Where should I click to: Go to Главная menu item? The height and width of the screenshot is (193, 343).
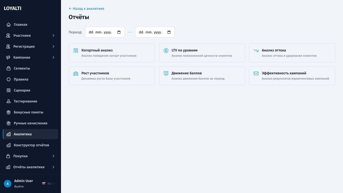[x=30, y=25]
